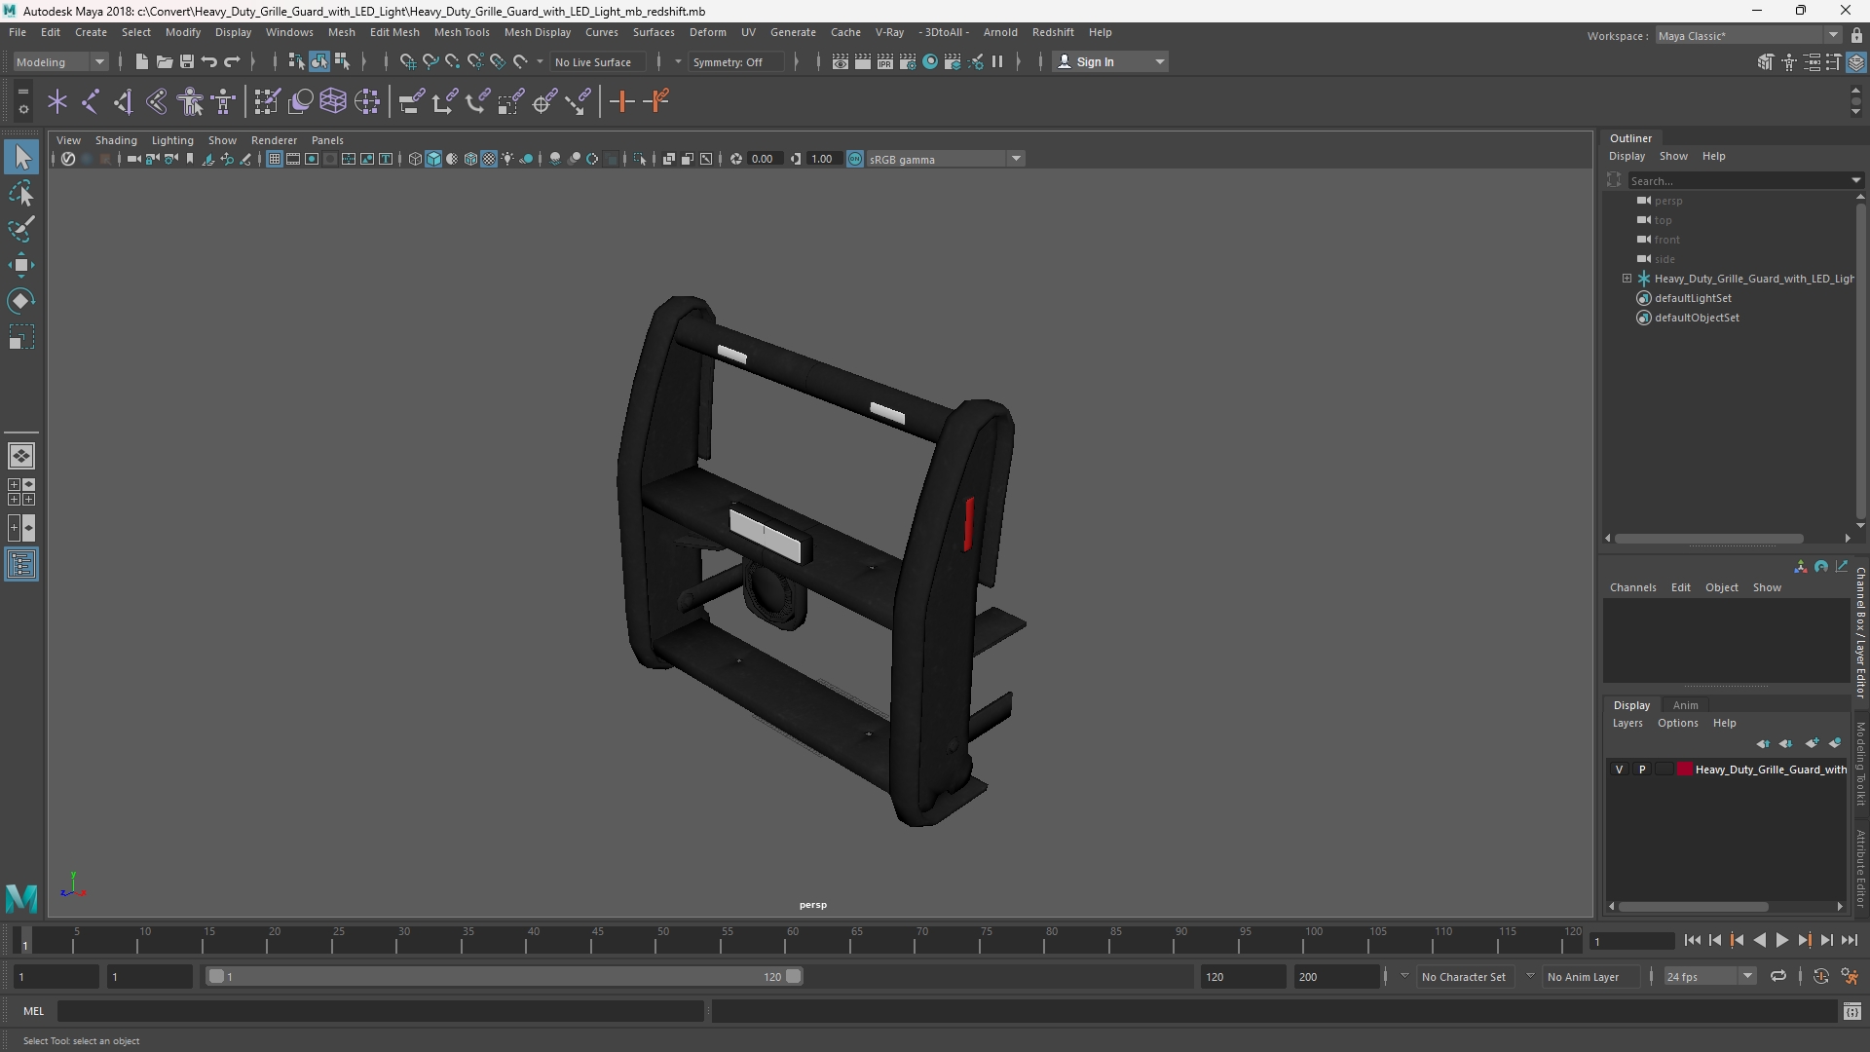
Task: Open the Workspace Maya Classic dropdown
Action: pos(1748,36)
